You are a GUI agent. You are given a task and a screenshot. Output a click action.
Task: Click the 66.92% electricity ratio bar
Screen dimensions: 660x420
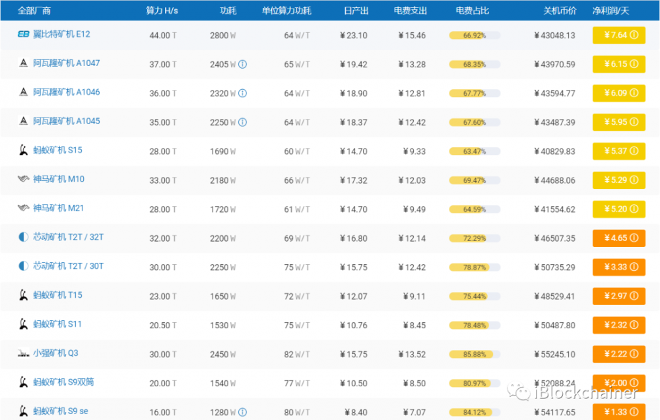[474, 36]
